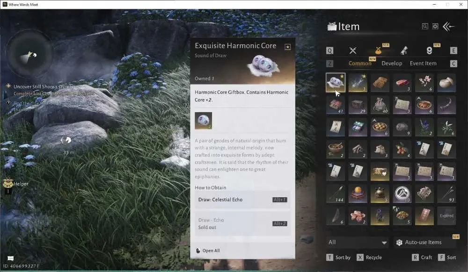
Task: Select the Expired item slot
Action: point(446,215)
